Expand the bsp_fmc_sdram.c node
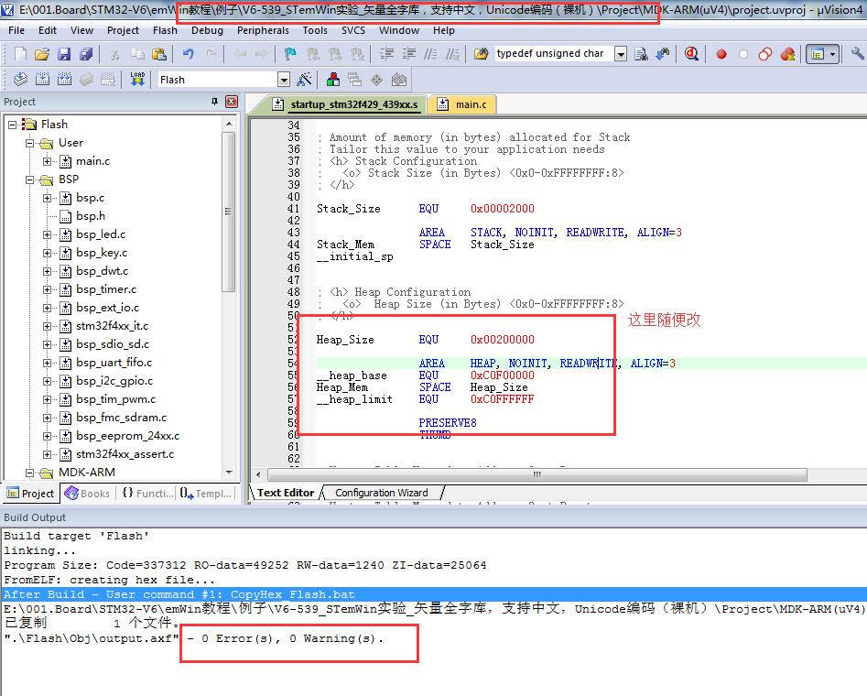 (48, 418)
